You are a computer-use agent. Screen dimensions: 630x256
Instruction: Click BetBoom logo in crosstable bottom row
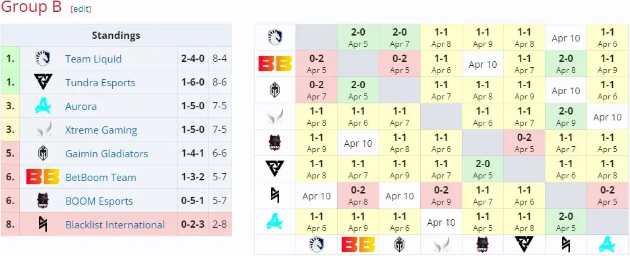pyautogui.click(x=358, y=244)
